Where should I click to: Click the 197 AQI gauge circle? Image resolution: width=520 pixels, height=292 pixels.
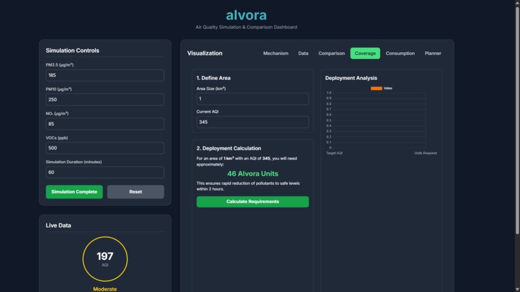tap(105, 259)
